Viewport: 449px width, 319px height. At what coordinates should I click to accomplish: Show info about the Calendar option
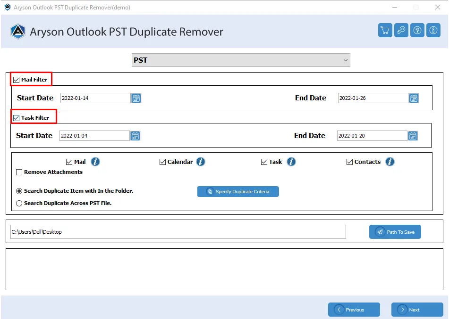[x=201, y=162]
